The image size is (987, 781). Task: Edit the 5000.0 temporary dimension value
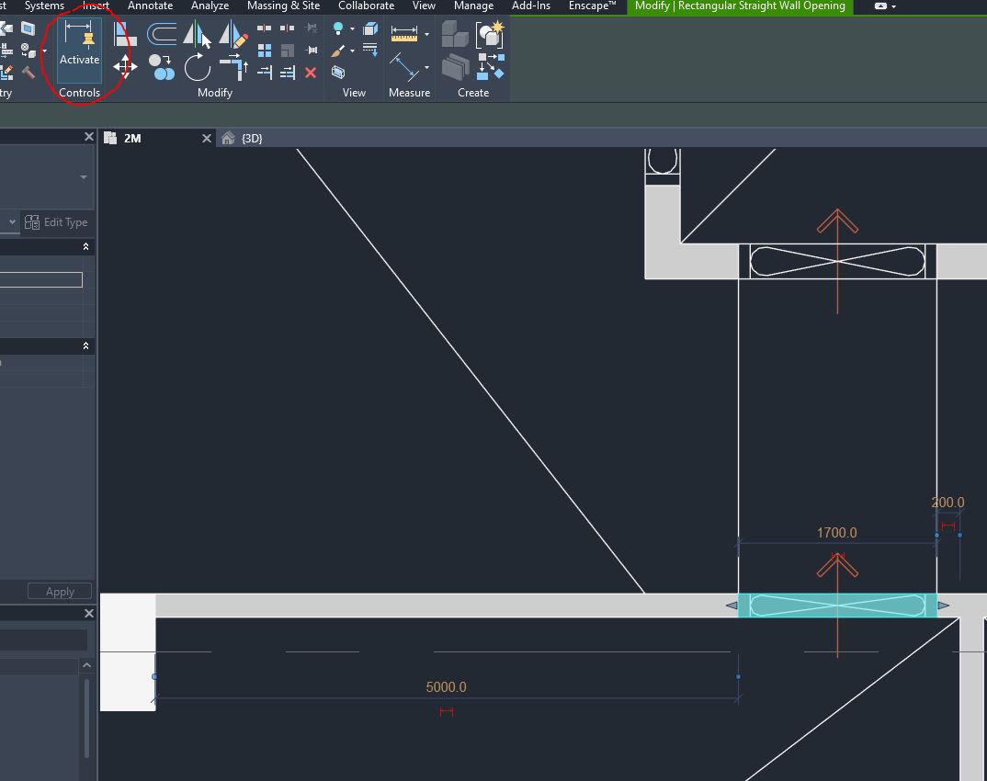447,686
